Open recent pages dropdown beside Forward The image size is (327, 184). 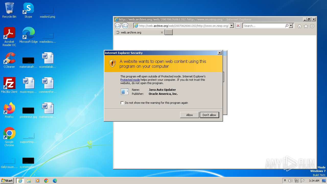click(x=131, y=26)
